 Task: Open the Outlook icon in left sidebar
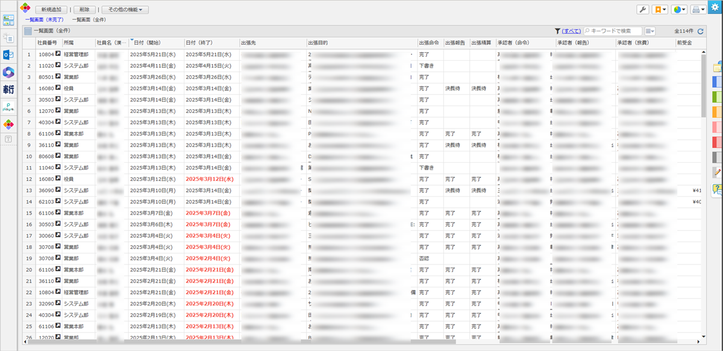[x=8, y=55]
